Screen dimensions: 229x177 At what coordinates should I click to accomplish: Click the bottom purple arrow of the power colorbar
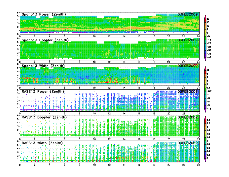click(205, 59)
